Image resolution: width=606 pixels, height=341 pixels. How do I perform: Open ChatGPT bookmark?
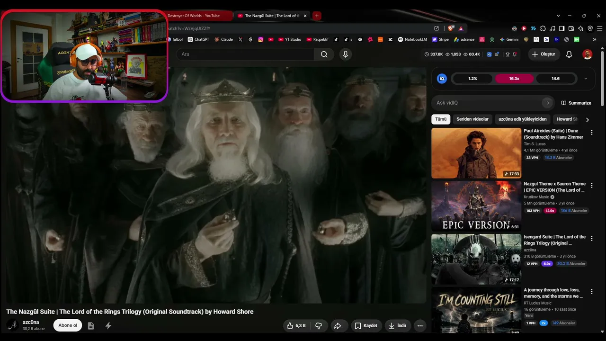[198, 40]
